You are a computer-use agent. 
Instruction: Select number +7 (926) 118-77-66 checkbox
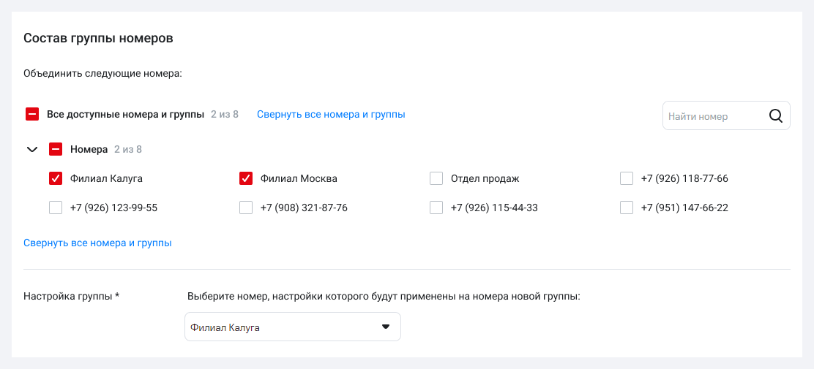(627, 178)
